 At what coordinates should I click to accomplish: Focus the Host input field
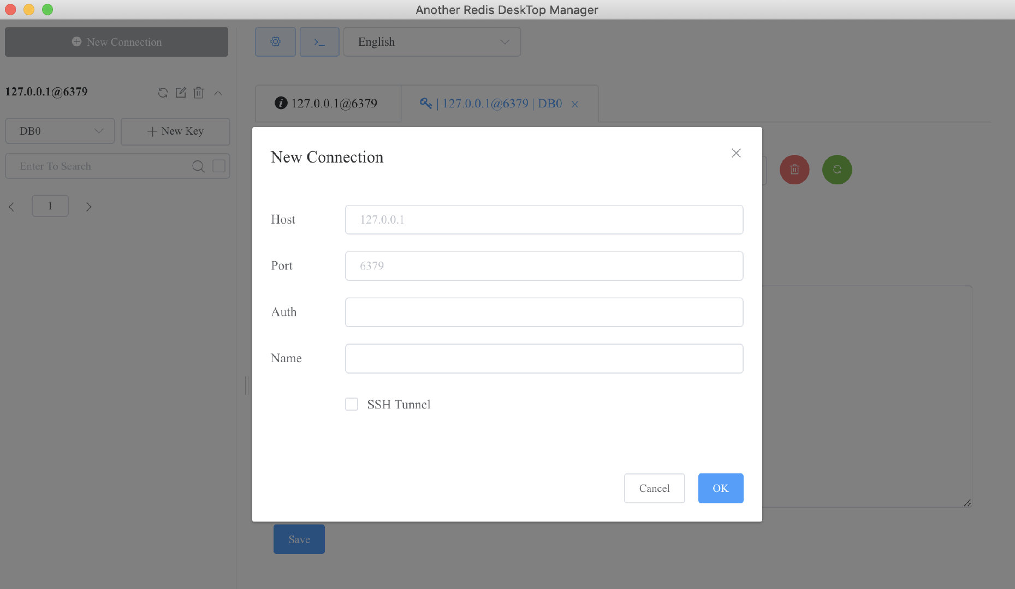click(544, 220)
